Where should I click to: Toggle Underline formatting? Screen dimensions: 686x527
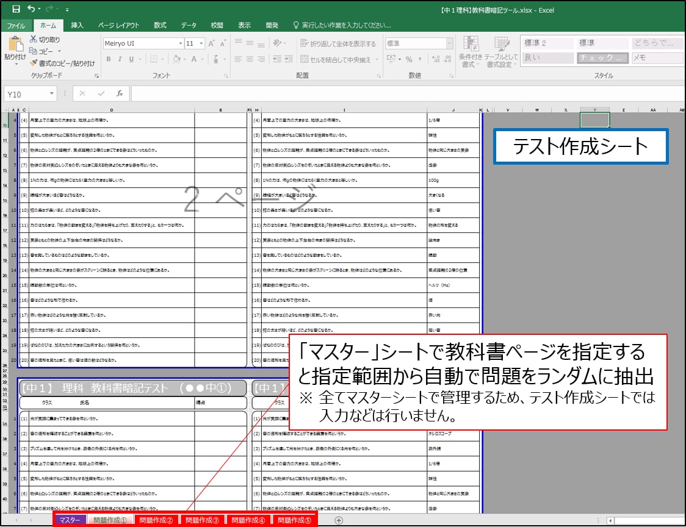131,59
